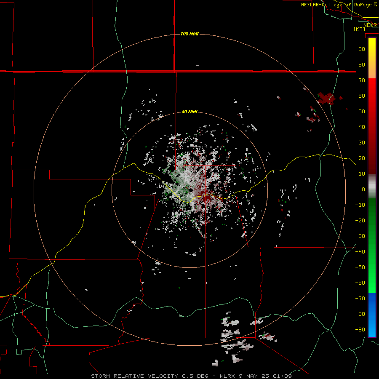Click the -30 value on velocity scale
The width and height of the screenshot is (379, 379).
(360, 236)
